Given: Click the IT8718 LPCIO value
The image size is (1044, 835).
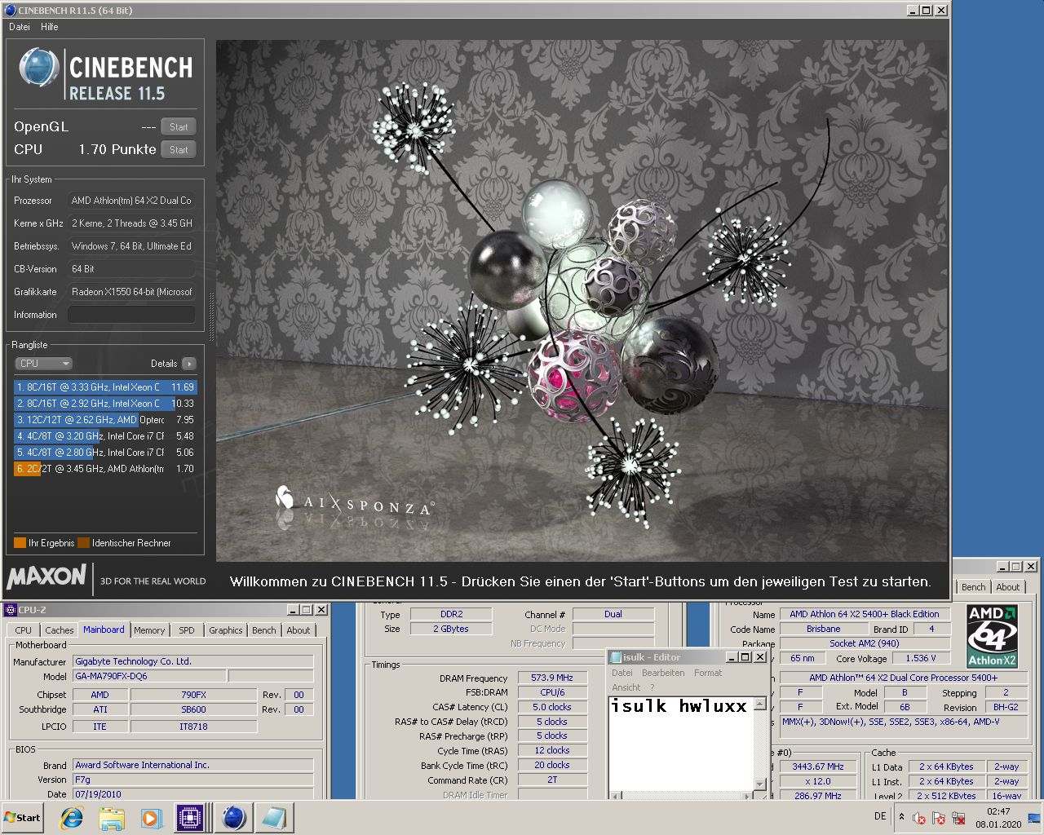Looking at the screenshot, I should (193, 727).
